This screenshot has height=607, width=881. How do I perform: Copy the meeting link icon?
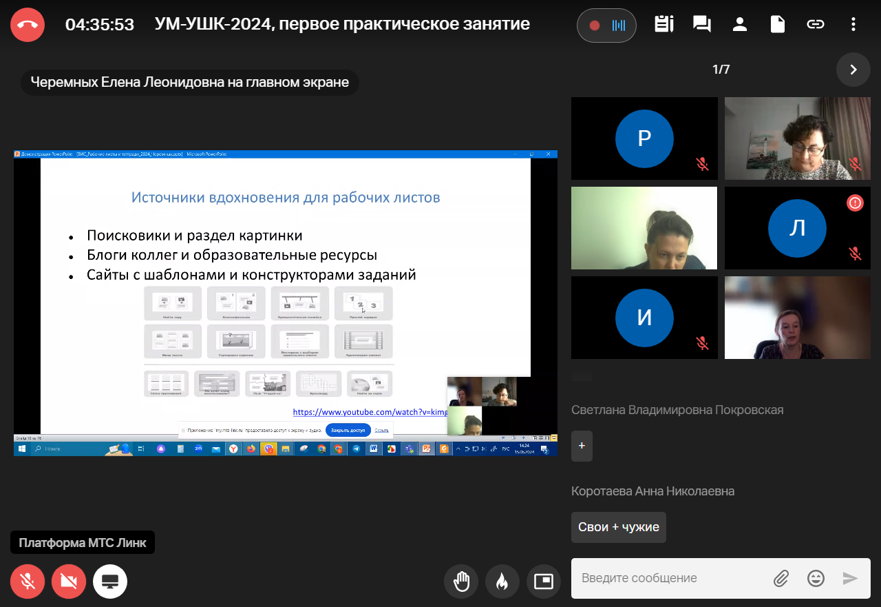[816, 25]
